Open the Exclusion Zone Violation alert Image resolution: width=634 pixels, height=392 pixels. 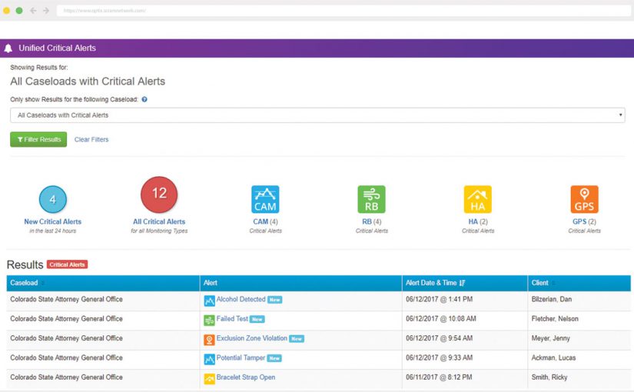click(x=252, y=338)
